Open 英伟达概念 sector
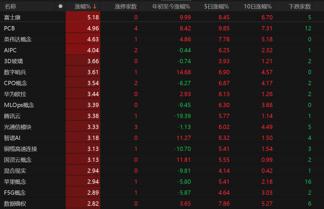Viewport: 324px width, 209px height. point(17,39)
